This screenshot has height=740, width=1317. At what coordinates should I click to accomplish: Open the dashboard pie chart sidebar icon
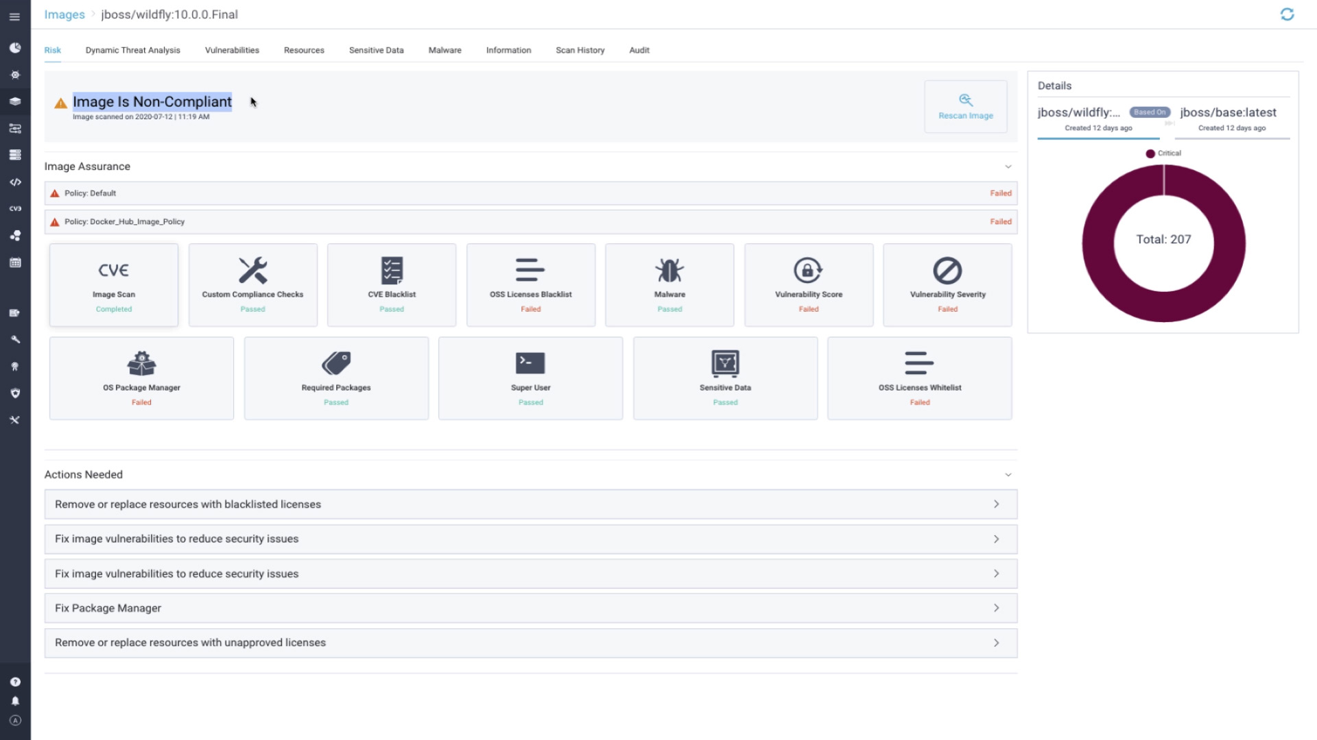point(15,48)
